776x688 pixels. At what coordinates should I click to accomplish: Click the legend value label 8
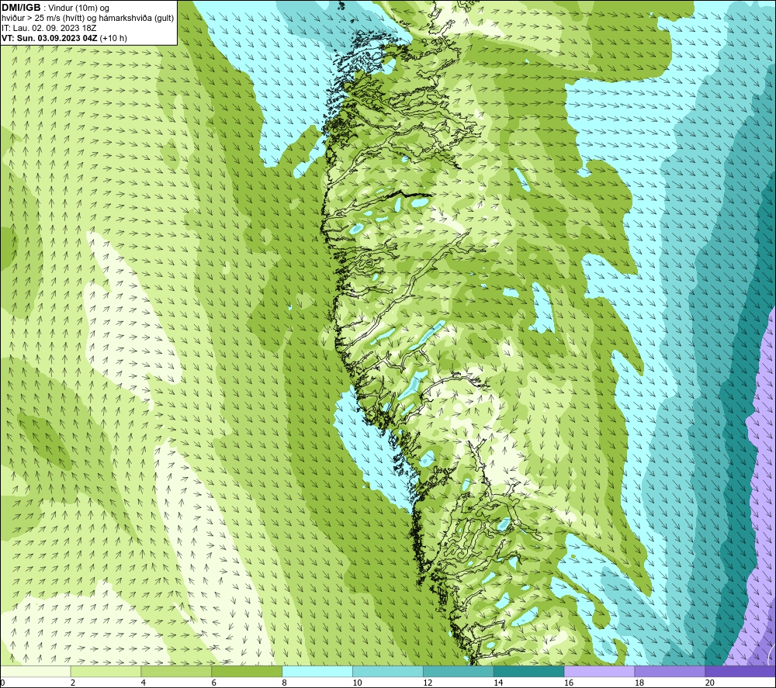285,683
